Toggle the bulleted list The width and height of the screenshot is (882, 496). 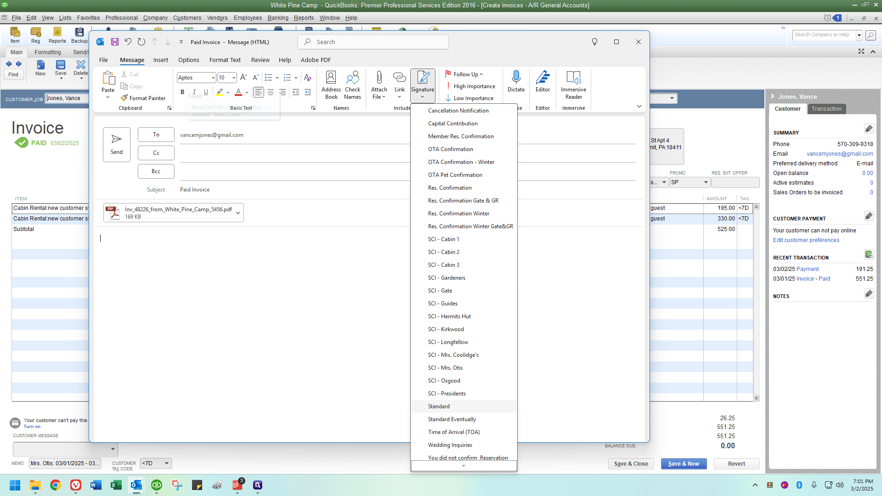tap(269, 78)
